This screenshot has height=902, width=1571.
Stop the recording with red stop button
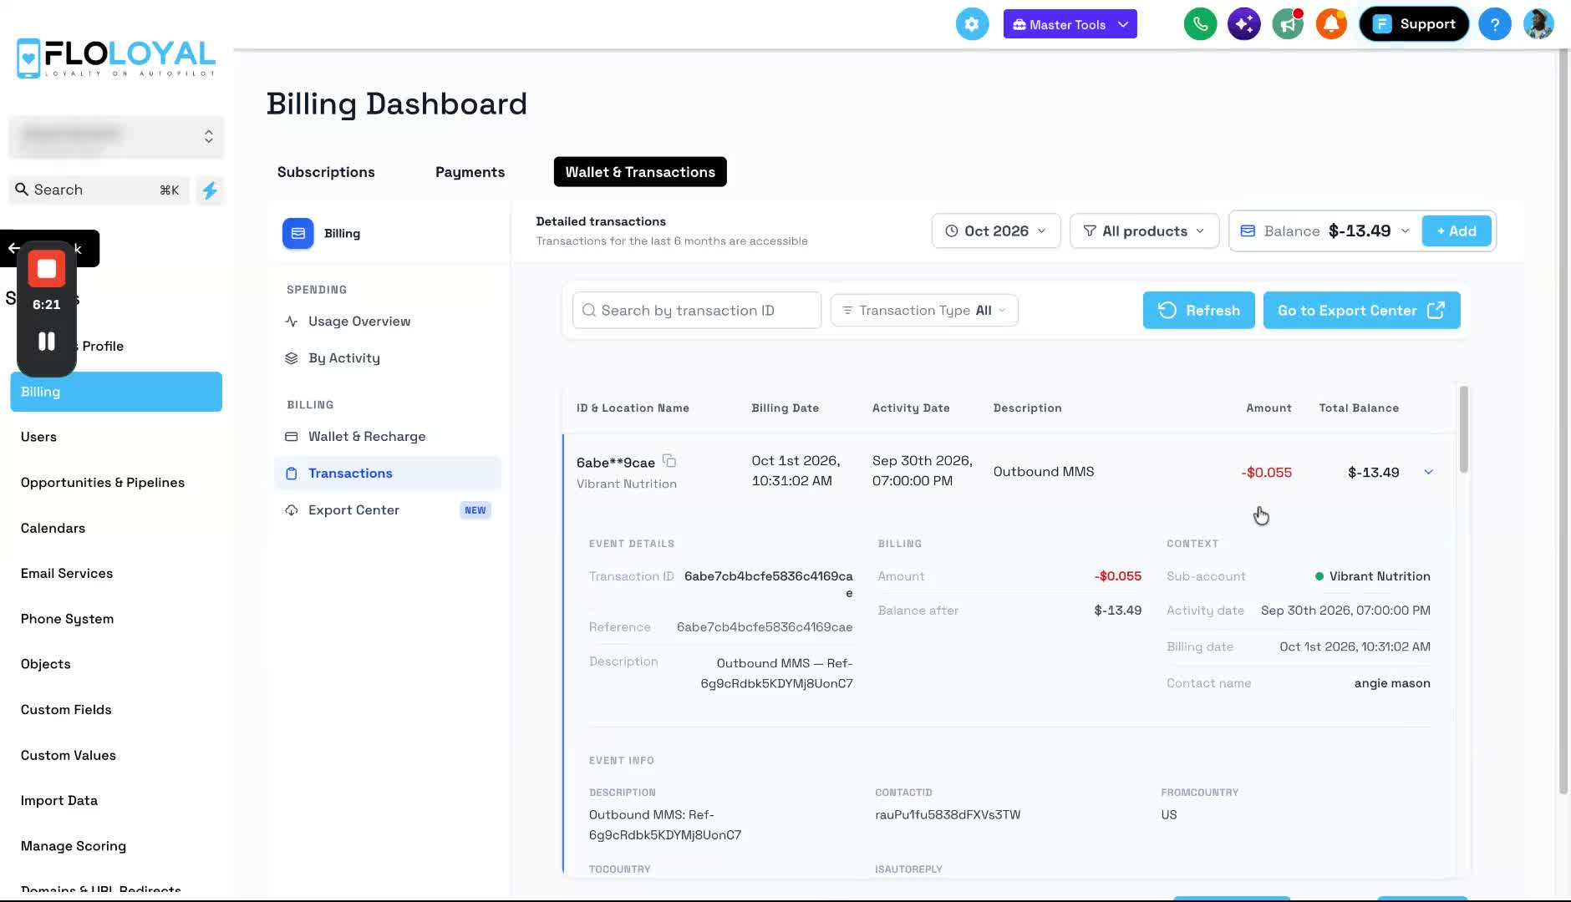click(x=47, y=269)
